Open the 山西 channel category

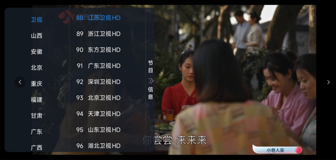(x=37, y=35)
